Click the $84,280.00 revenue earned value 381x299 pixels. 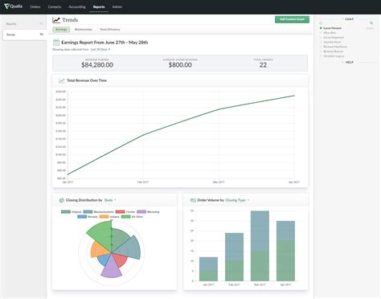[x=97, y=65]
